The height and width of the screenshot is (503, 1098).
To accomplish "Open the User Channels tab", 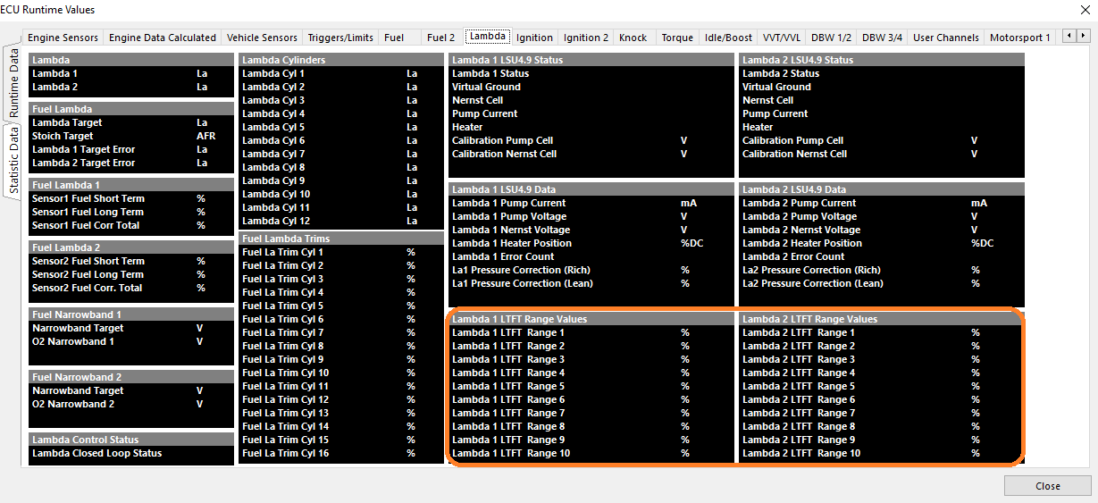I will [946, 38].
